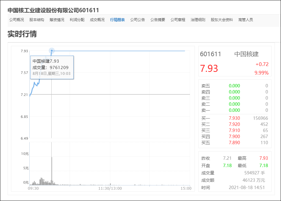Click the 昨收 value 7.21
281x201 pixels.
tap(227, 158)
